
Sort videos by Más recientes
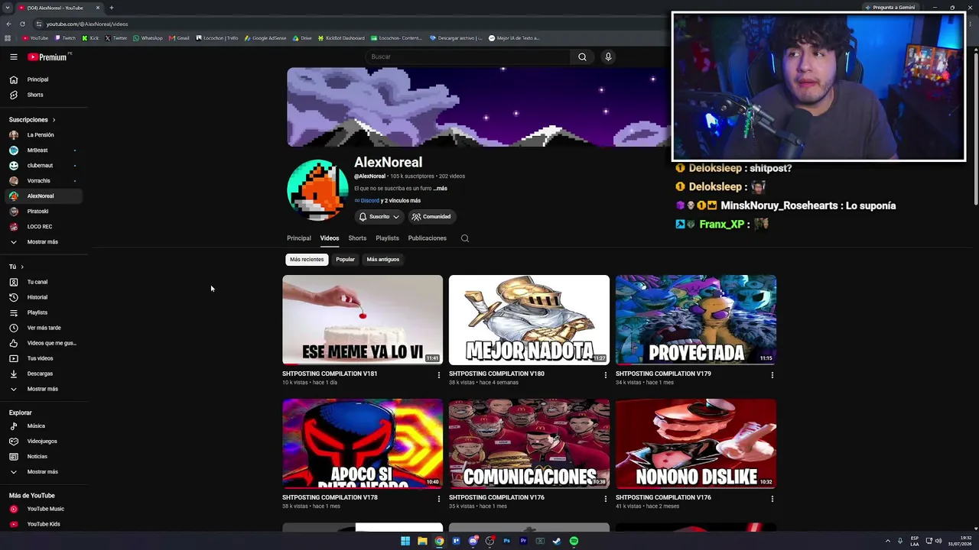coord(307,260)
